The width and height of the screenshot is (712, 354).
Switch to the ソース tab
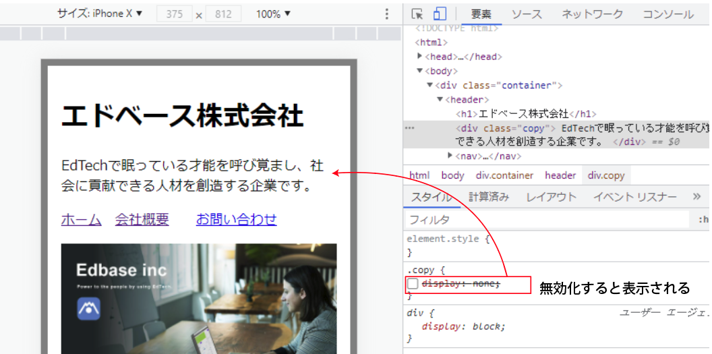click(x=527, y=14)
